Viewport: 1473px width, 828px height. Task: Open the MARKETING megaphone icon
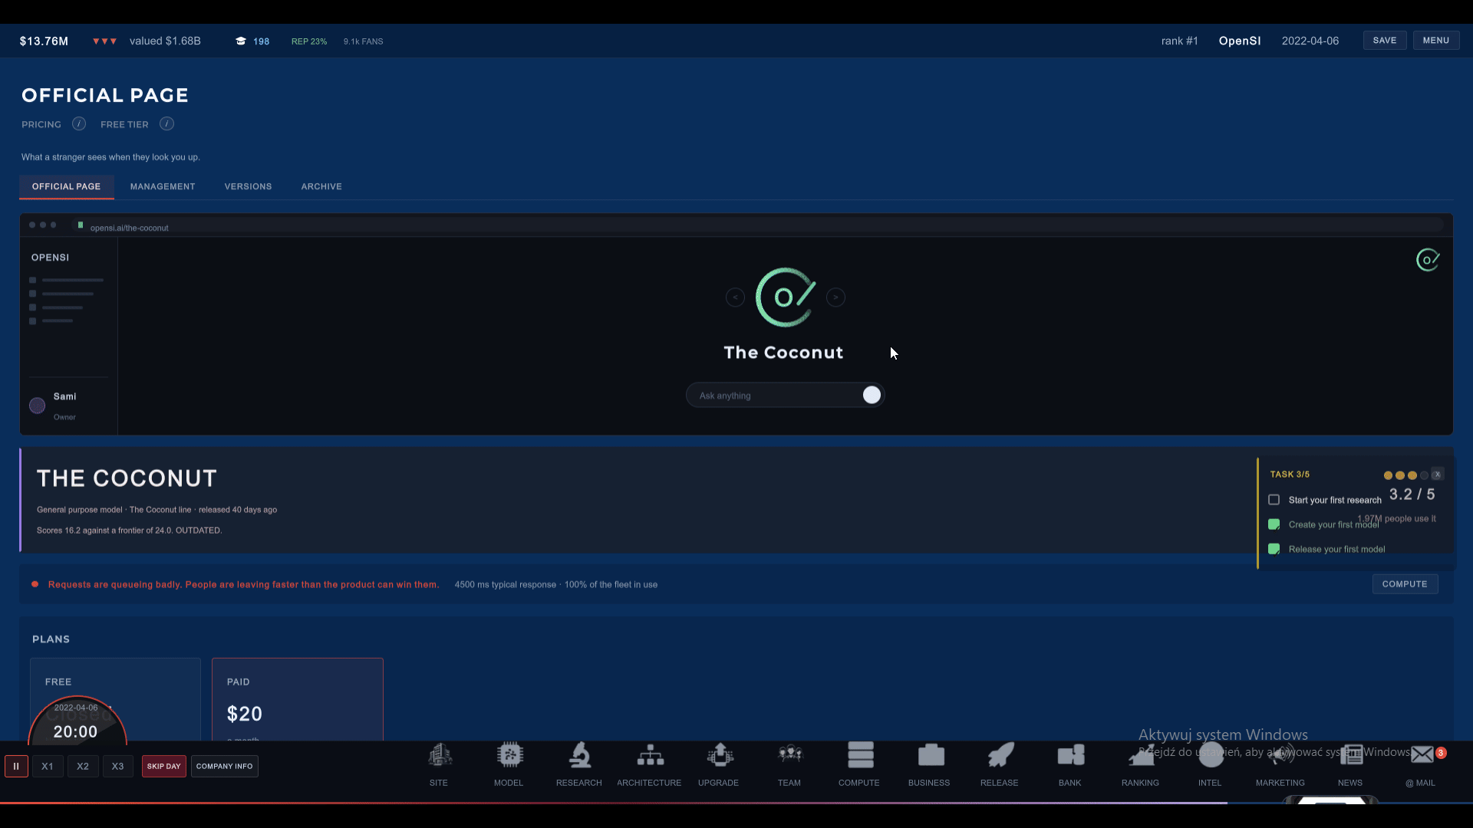point(1280,756)
